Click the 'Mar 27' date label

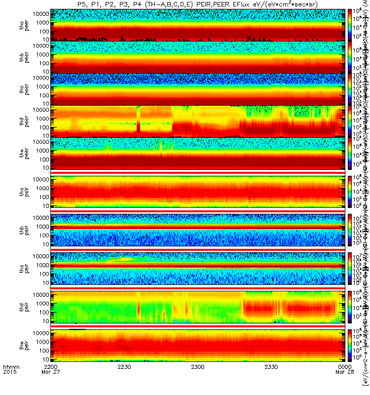(x=51, y=372)
